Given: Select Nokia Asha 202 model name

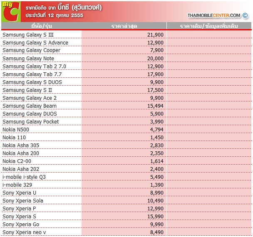Looking at the screenshot, I should point(21,169).
